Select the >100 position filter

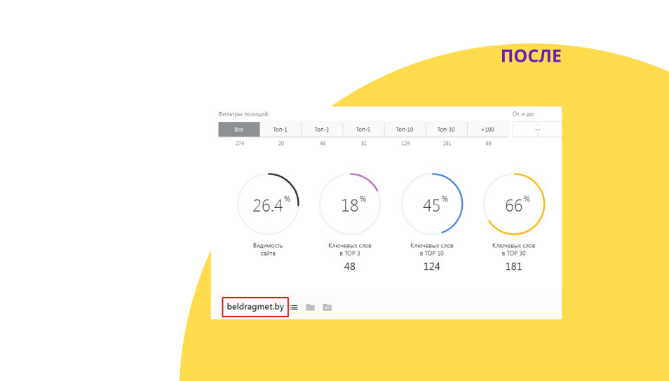(x=487, y=130)
